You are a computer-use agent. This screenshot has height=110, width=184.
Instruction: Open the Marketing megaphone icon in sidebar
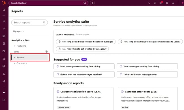point(4,29)
